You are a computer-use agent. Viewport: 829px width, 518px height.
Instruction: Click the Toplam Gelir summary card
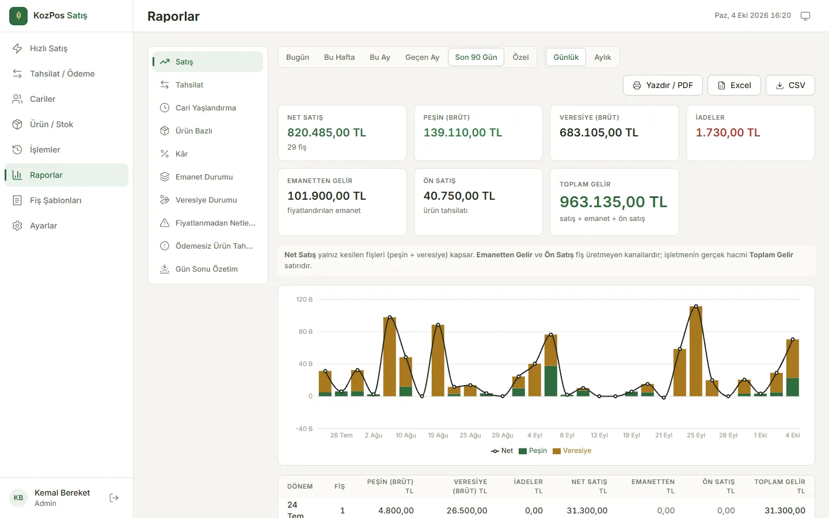tap(614, 202)
